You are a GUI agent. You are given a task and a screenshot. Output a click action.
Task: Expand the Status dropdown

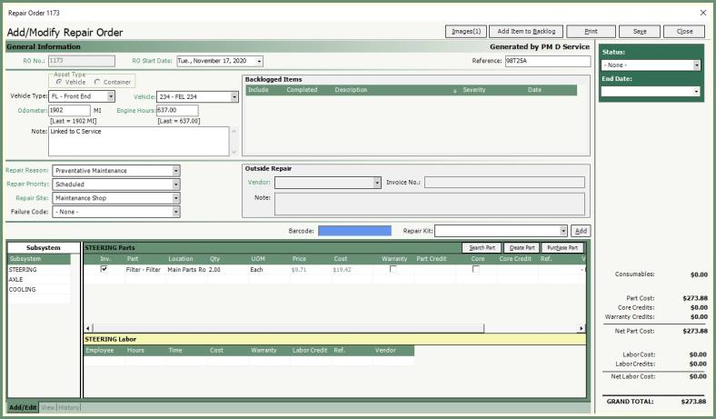[x=697, y=65]
